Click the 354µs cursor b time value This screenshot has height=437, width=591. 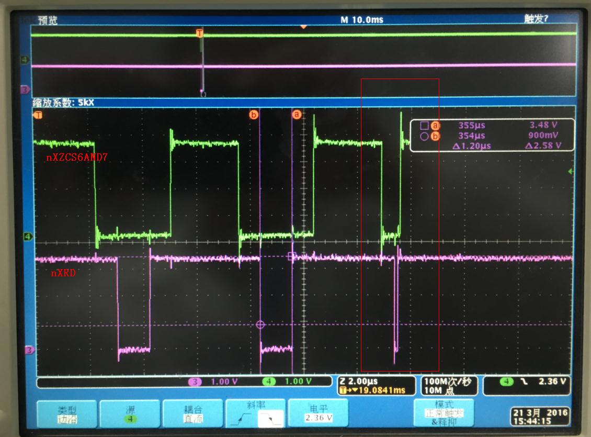pyautogui.click(x=471, y=136)
